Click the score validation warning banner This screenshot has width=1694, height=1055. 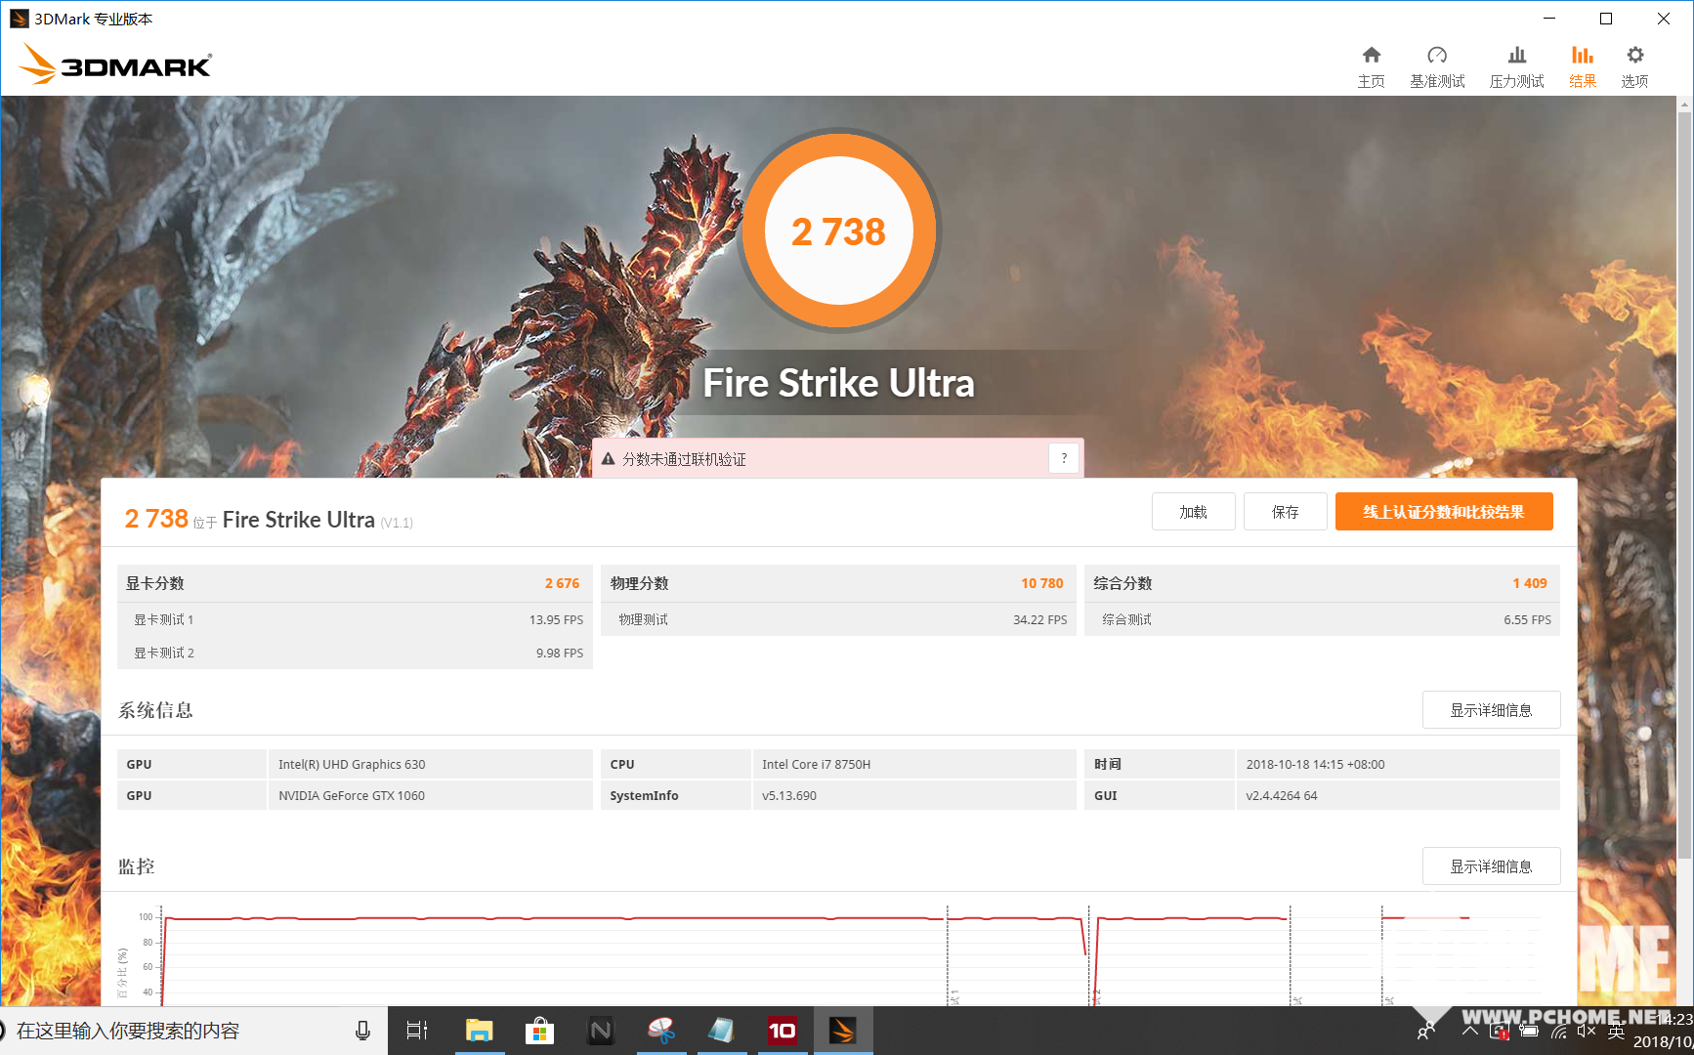(x=821, y=459)
